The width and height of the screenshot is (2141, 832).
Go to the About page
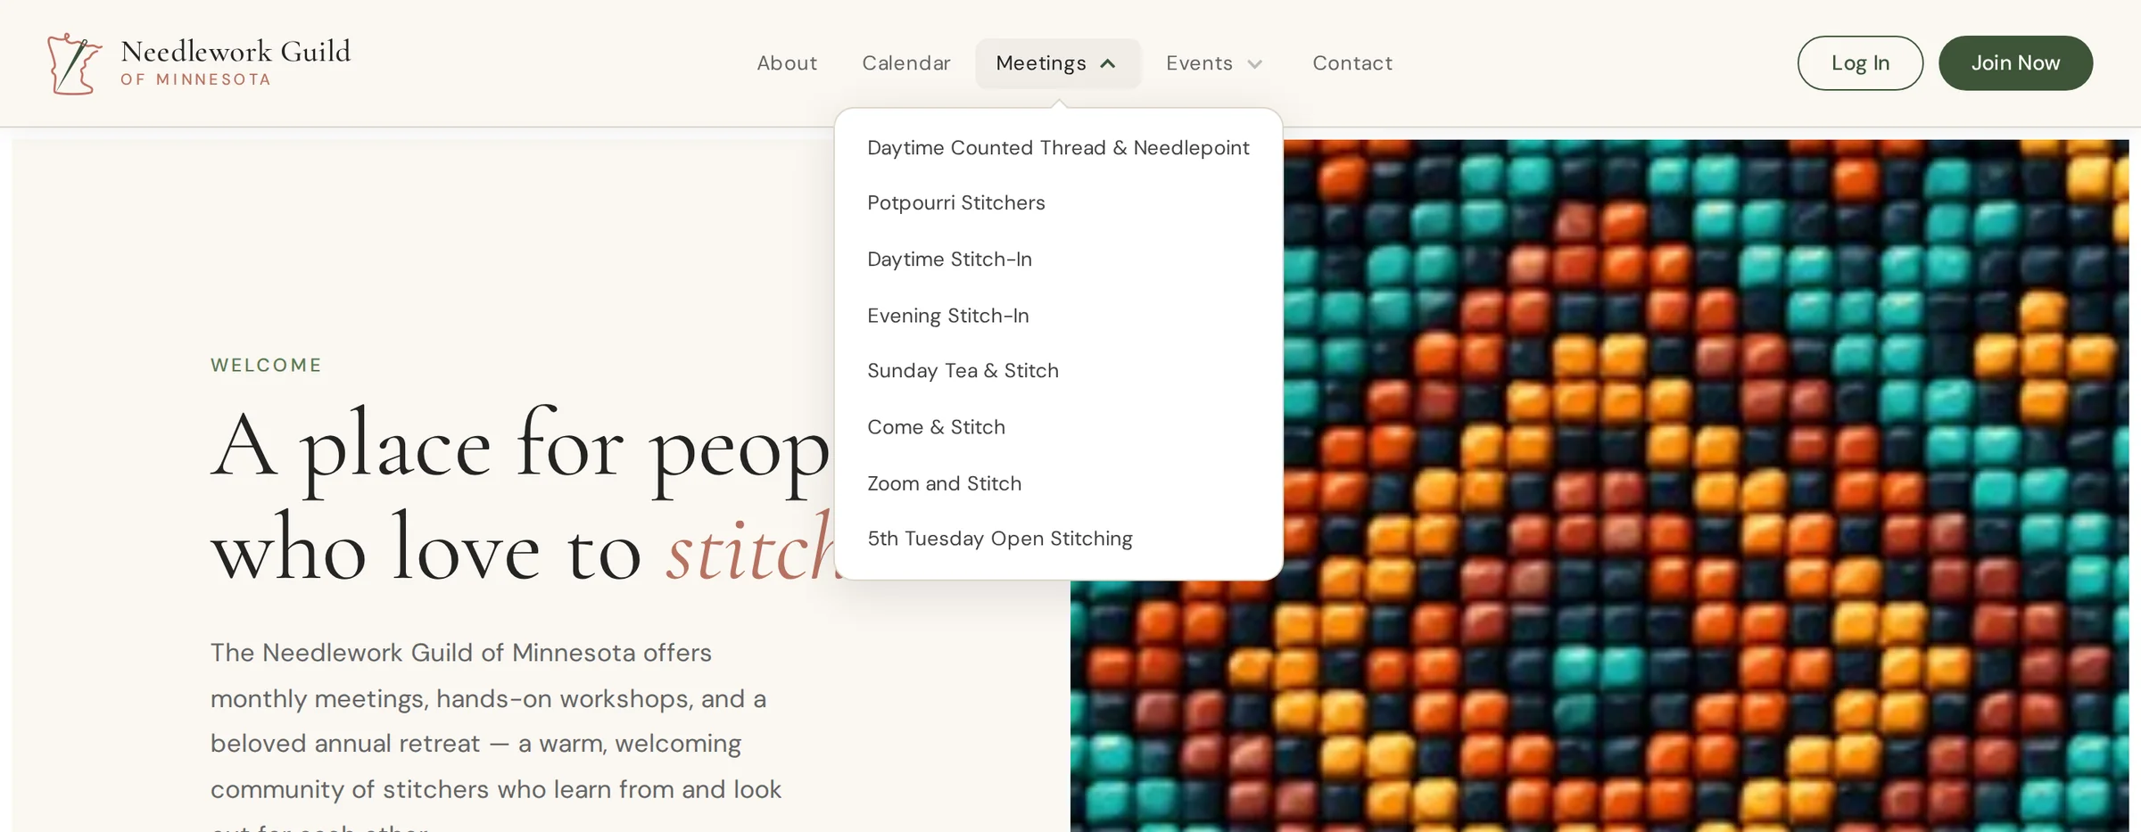click(x=787, y=63)
